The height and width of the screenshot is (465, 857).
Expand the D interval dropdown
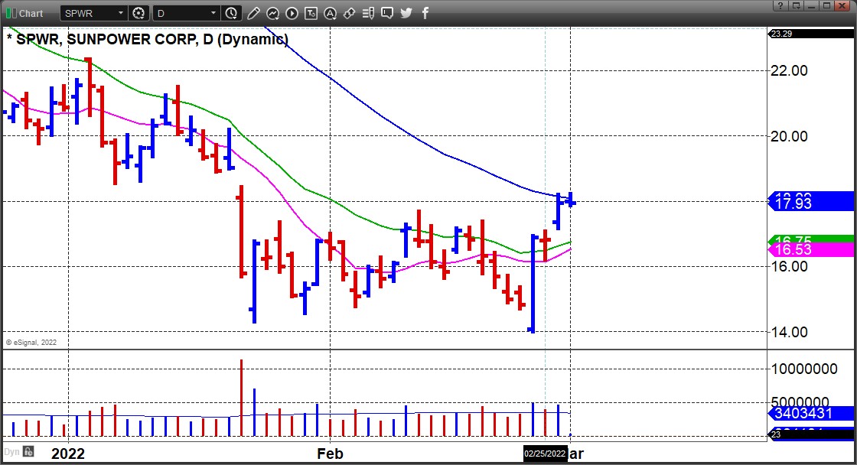pos(213,13)
